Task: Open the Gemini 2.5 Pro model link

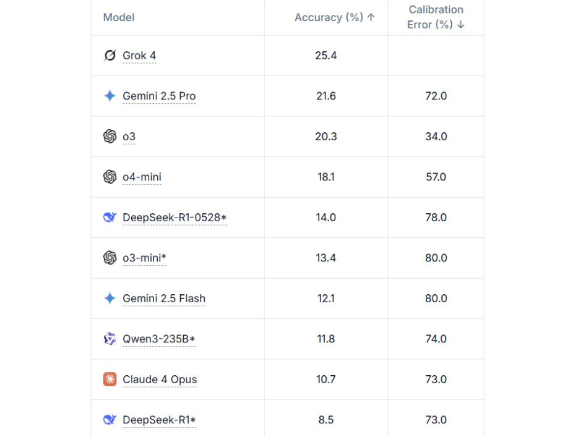Action: tap(159, 96)
